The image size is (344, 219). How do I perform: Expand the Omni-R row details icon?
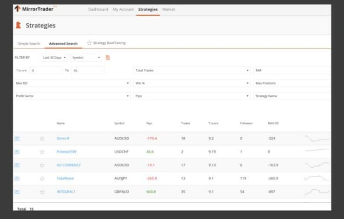(17, 139)
